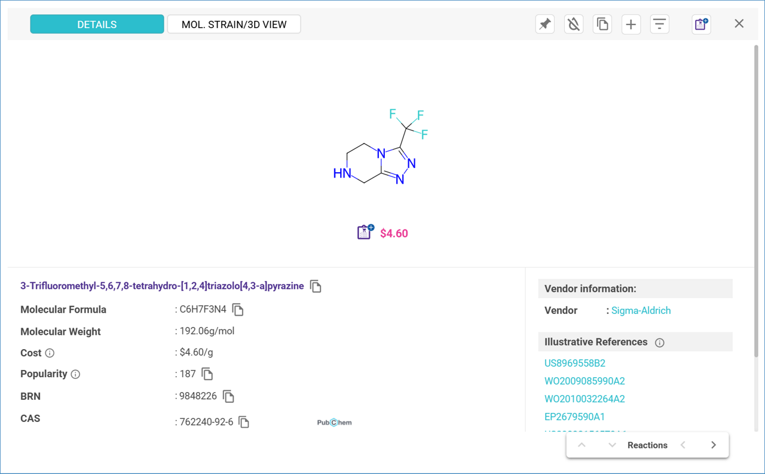Switch to the MOL. STRAIN/3D VIEW tab

click(234, 25)
